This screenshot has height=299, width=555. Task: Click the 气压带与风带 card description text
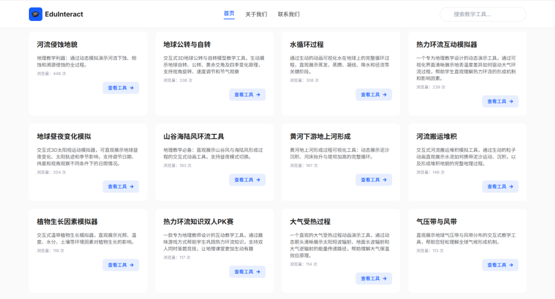pyautogui.click(x=466, y=238)
